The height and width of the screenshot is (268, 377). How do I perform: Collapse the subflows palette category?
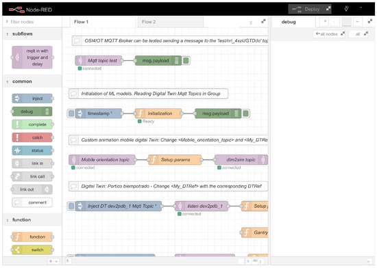(32, 33)
